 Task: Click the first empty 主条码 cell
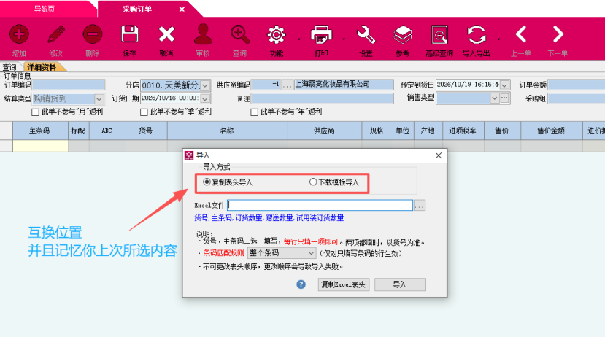click(41, 146)
